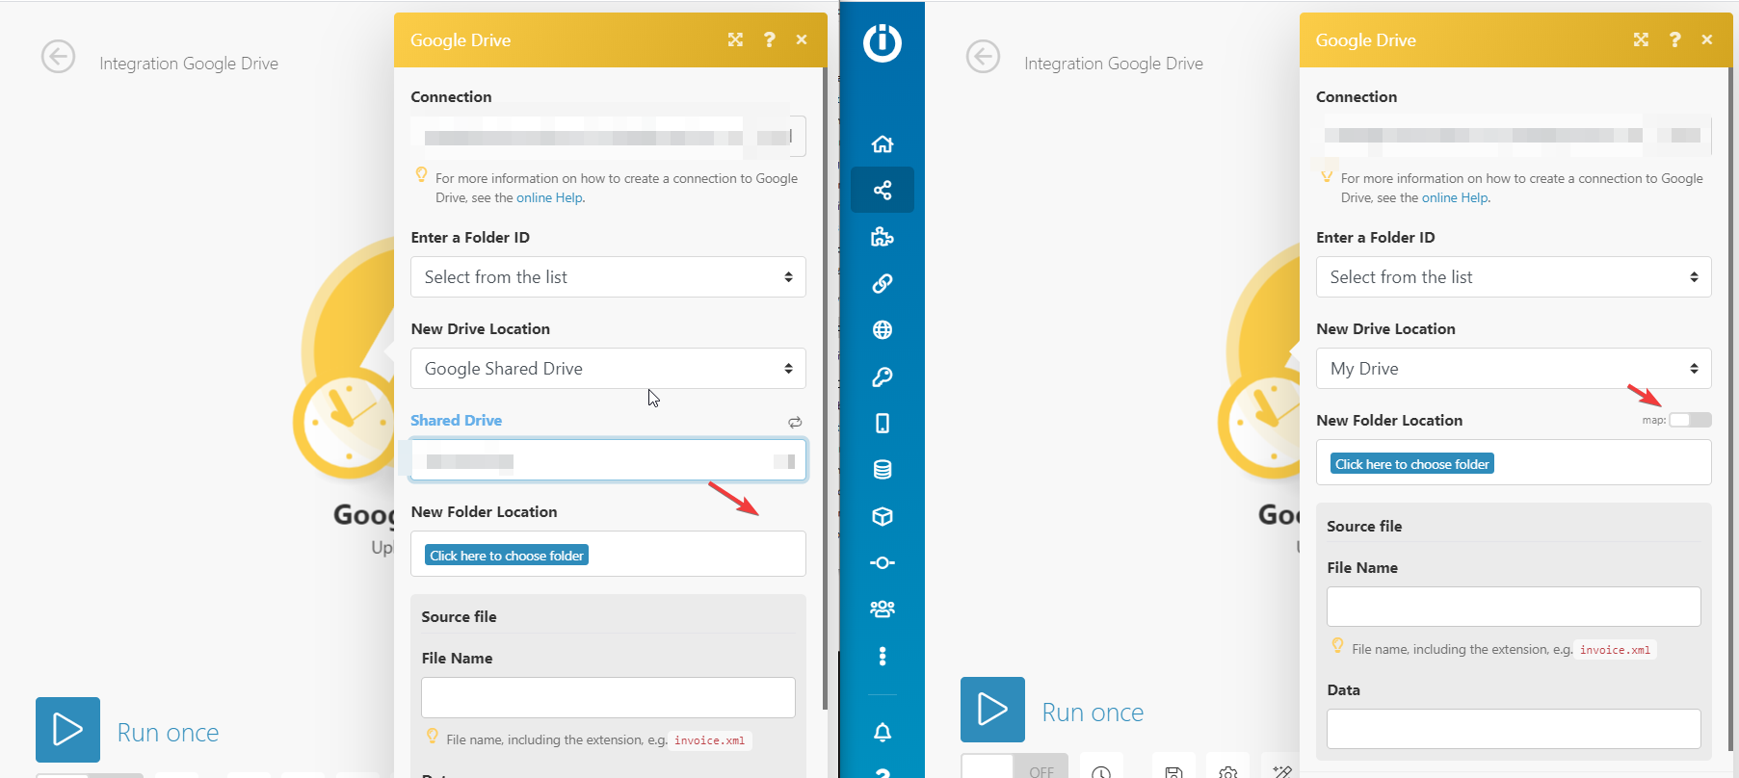This screenshot has height=778, width=1739.
Task: Click the run play icon in right window
Action: pos(992,710)
